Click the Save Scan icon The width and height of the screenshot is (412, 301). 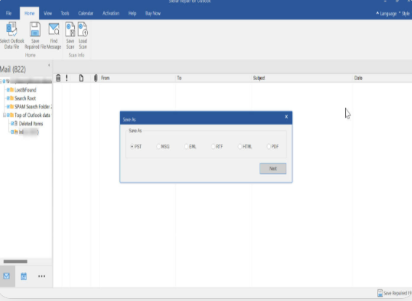[x=70, y=29]
